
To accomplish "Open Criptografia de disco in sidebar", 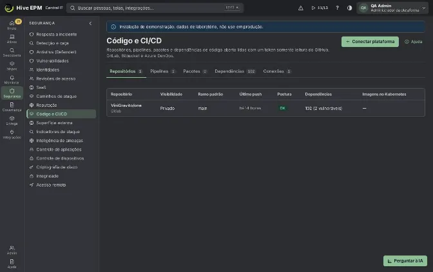I will click(61, 167).
